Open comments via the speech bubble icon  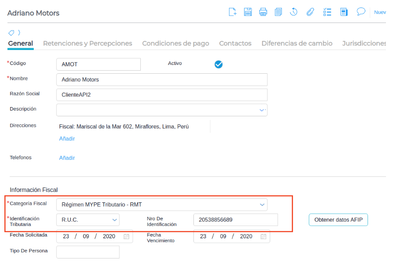361,11
